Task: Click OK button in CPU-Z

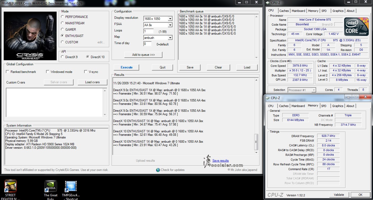Action: 360,195
